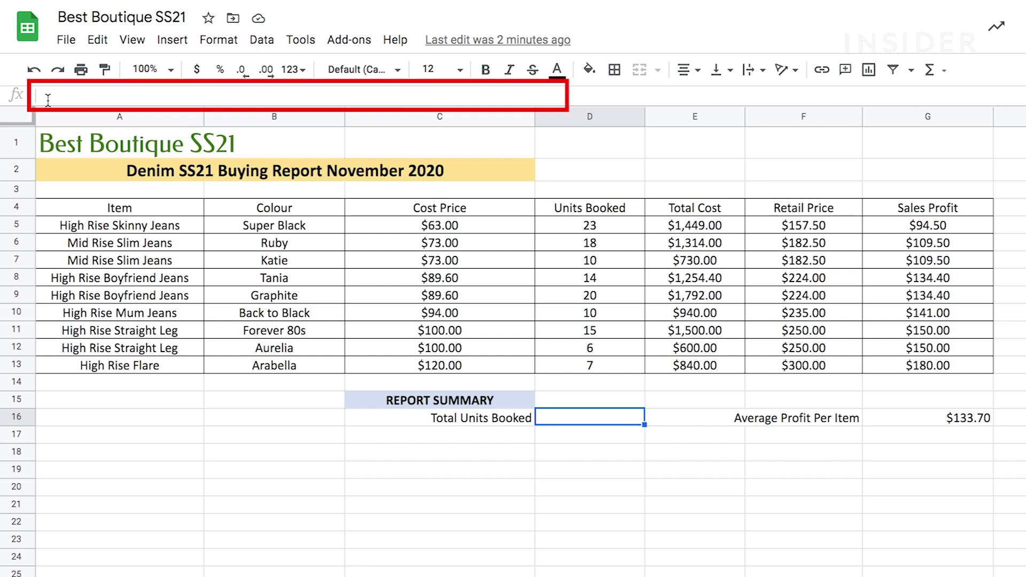1026x577 pixels.
Task: Toggle italic formatting
Action: 509,69
